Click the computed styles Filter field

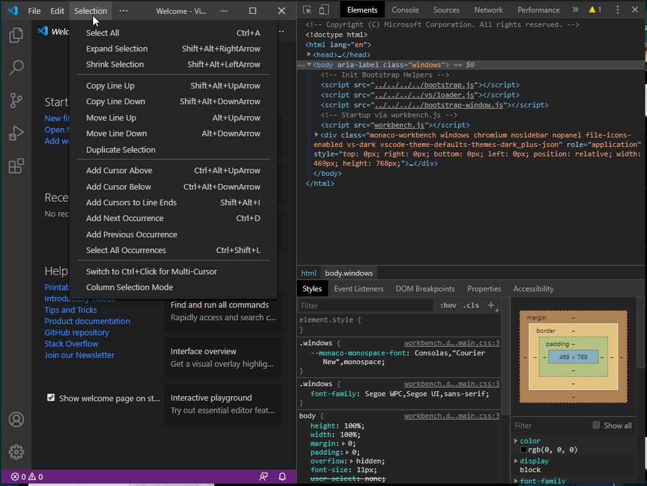pyautogui.click(x=551, y=425)
